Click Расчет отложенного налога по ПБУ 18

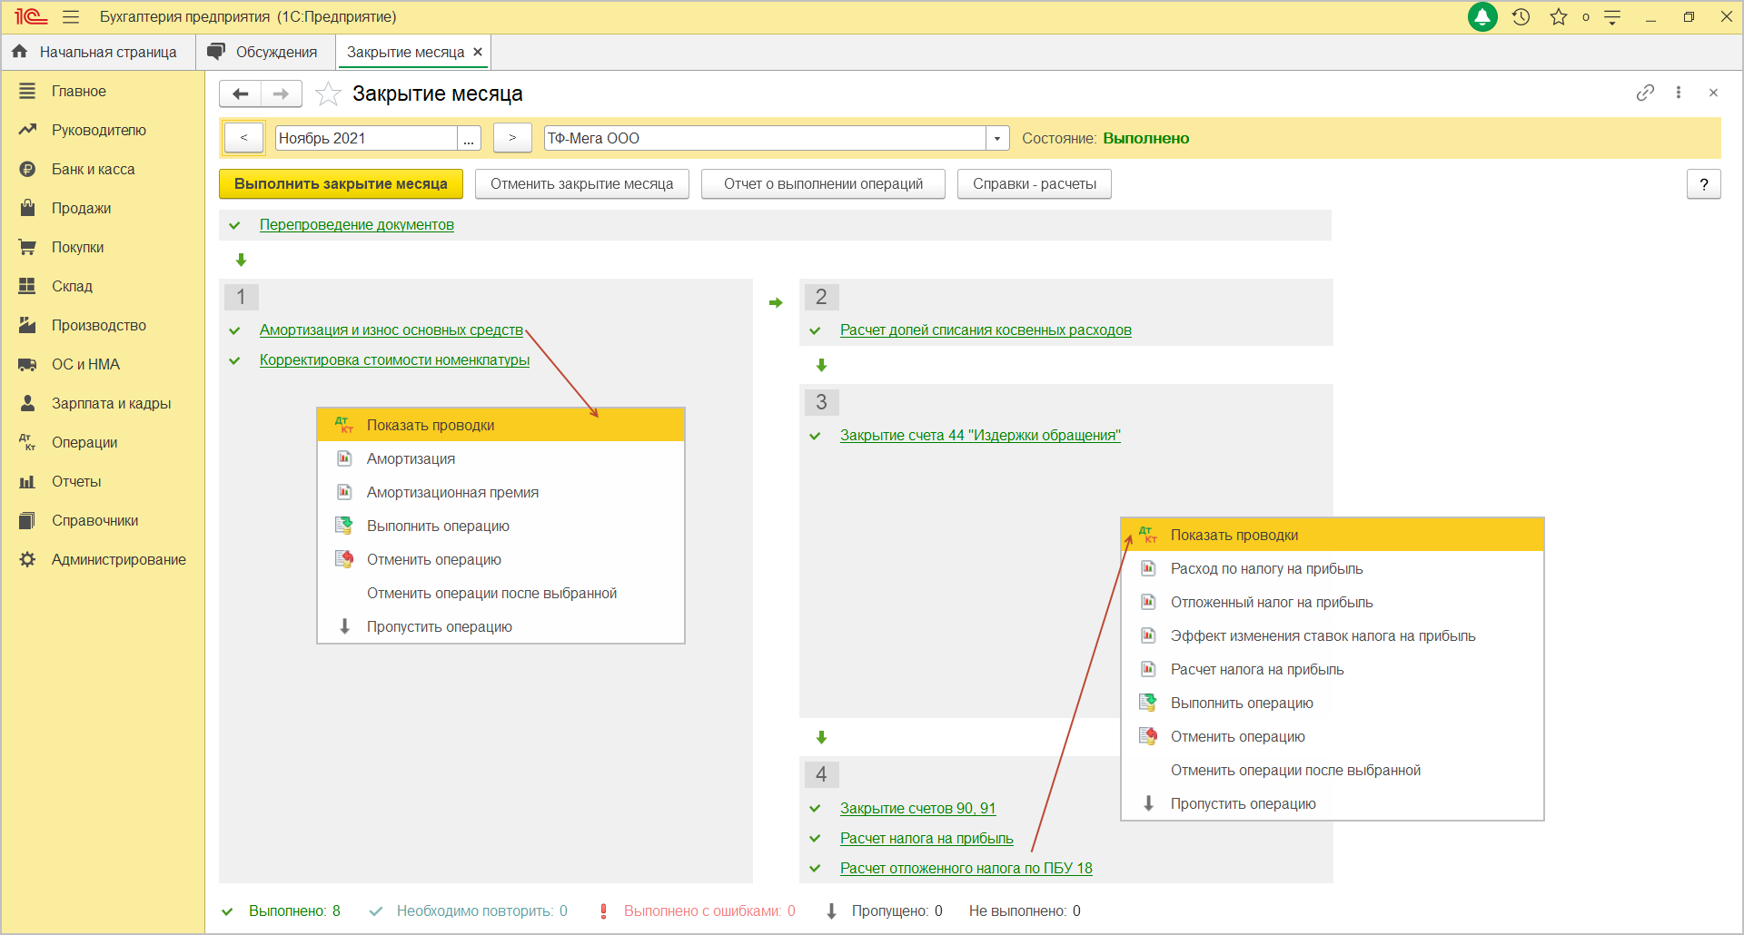(966, 868)
